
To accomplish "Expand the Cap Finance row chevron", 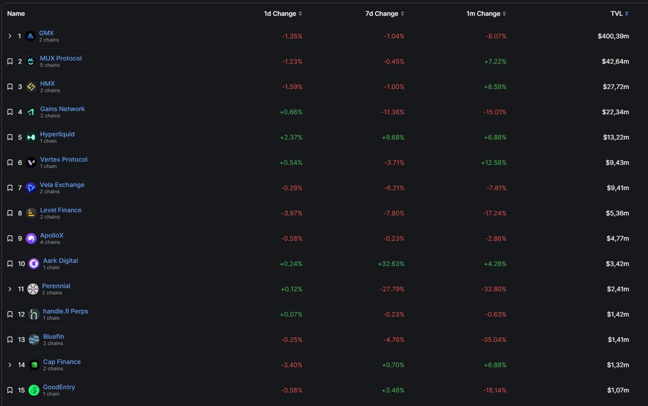I will [x=10, y=365].
